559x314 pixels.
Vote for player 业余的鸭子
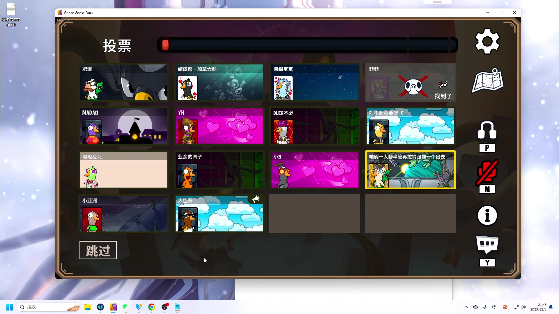[219, 170]
